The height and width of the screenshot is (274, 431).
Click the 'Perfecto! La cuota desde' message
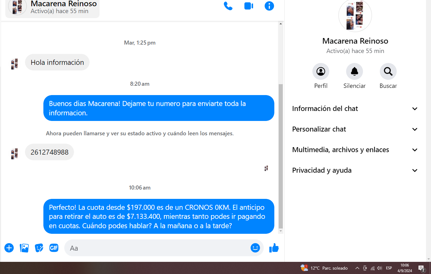click(x=159, y=216)
